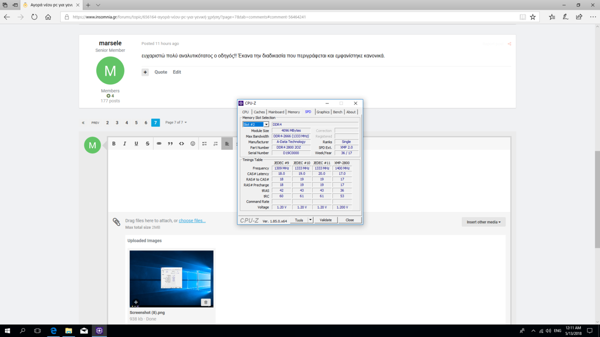Viewport: 600px width, 337px height.
Task: Add notes using the pen icon in Edge
Action: (x=566, y=17)
